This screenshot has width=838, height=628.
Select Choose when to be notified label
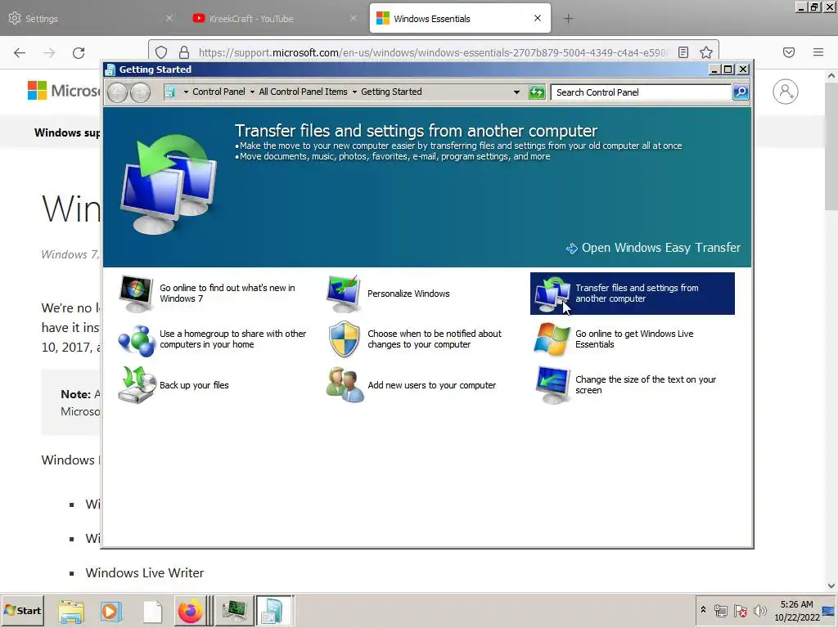435,339
